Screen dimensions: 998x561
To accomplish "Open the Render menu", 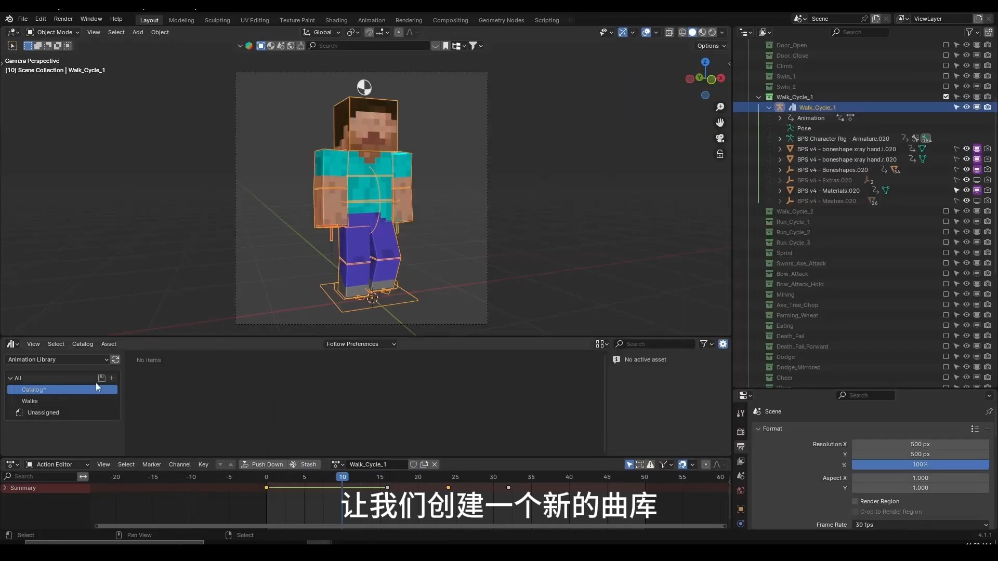I will pyautogui.click(x=63, y=19).
